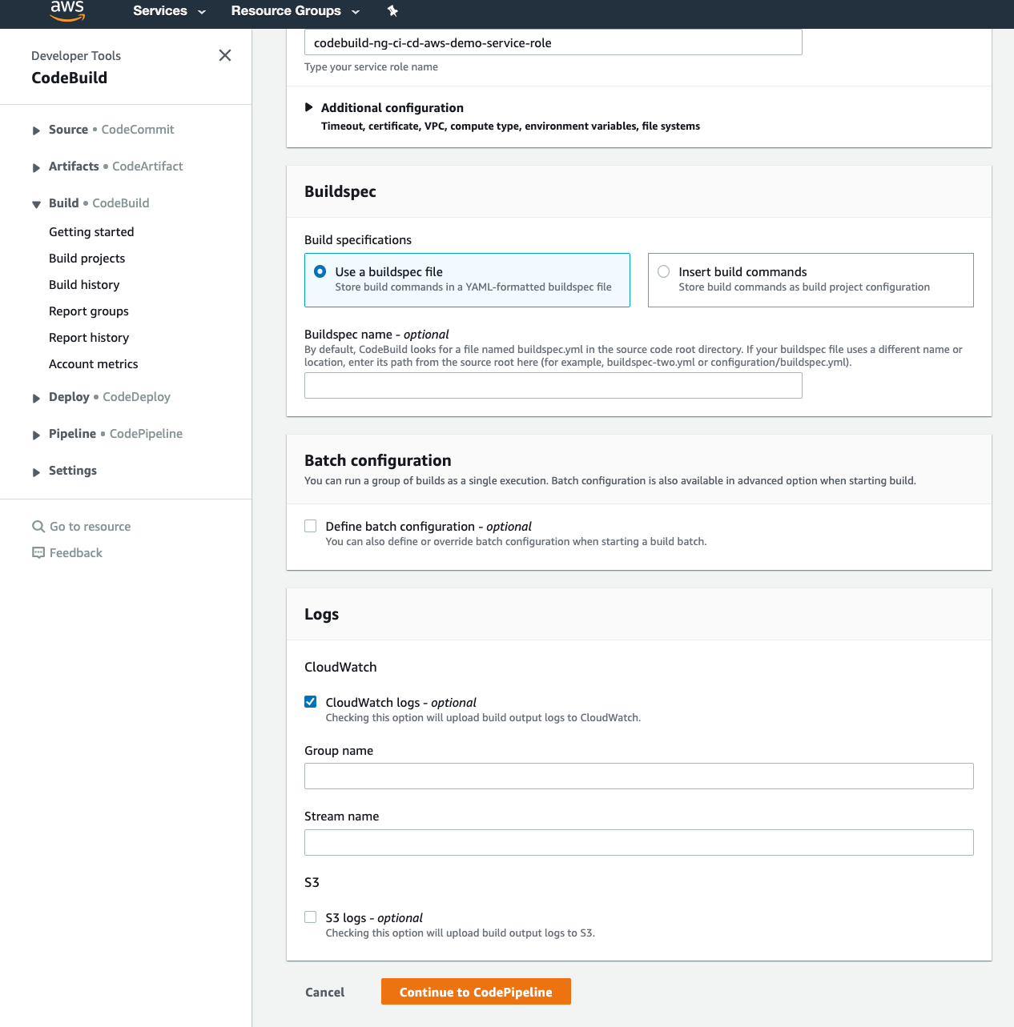This screenshot has width=1014, height=1027.
Task: Open the Resource Groups menu
Action: pos(296,11)
